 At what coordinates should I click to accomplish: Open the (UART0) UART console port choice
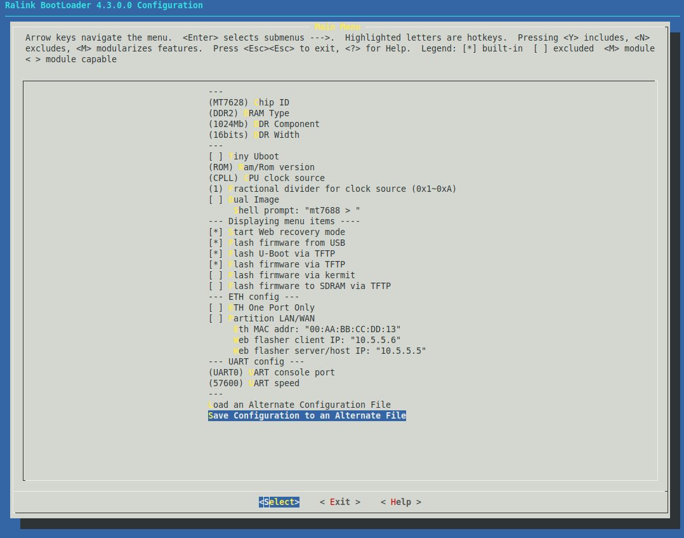(272, 372)
